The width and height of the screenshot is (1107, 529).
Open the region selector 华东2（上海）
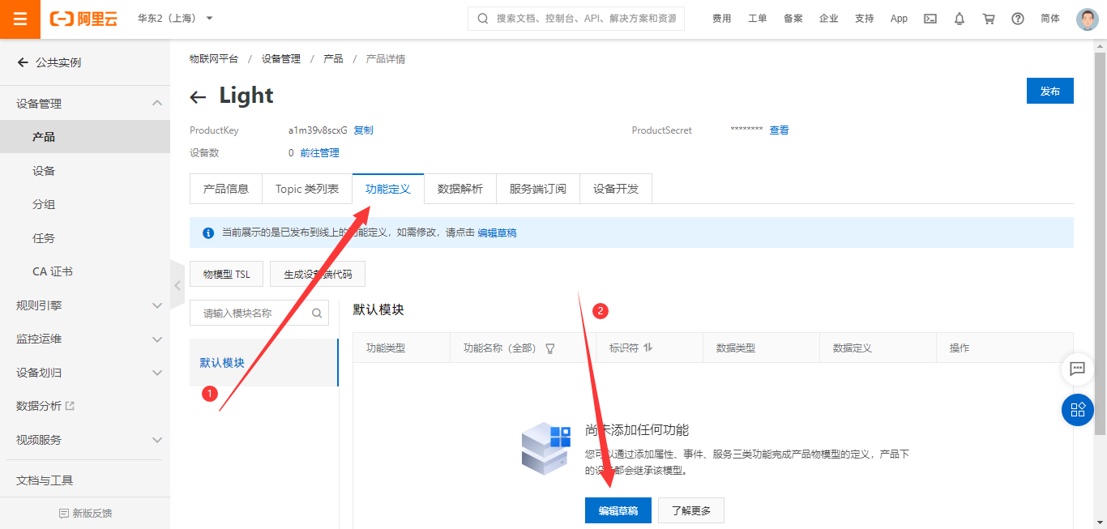[166, 19]
